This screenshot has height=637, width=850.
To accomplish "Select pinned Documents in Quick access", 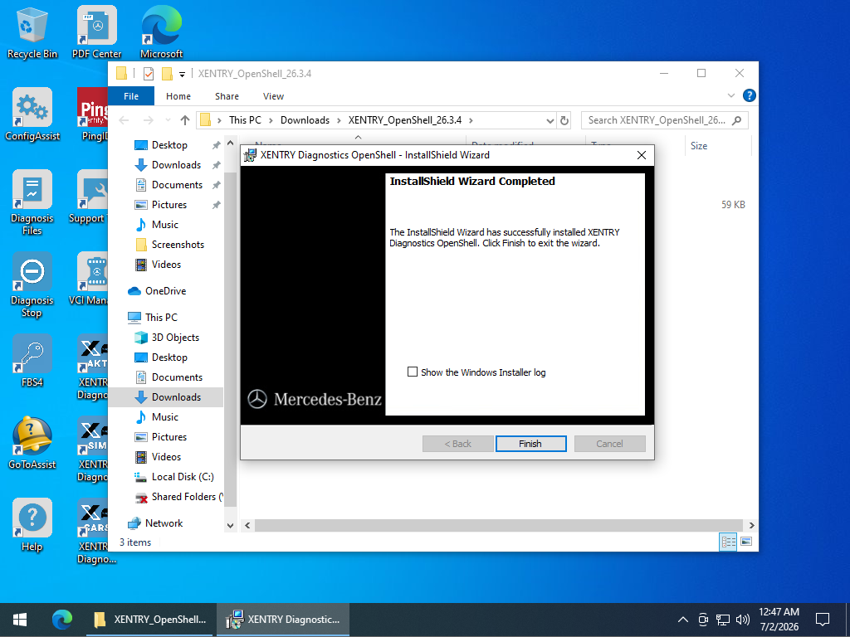I will (177, 185).
